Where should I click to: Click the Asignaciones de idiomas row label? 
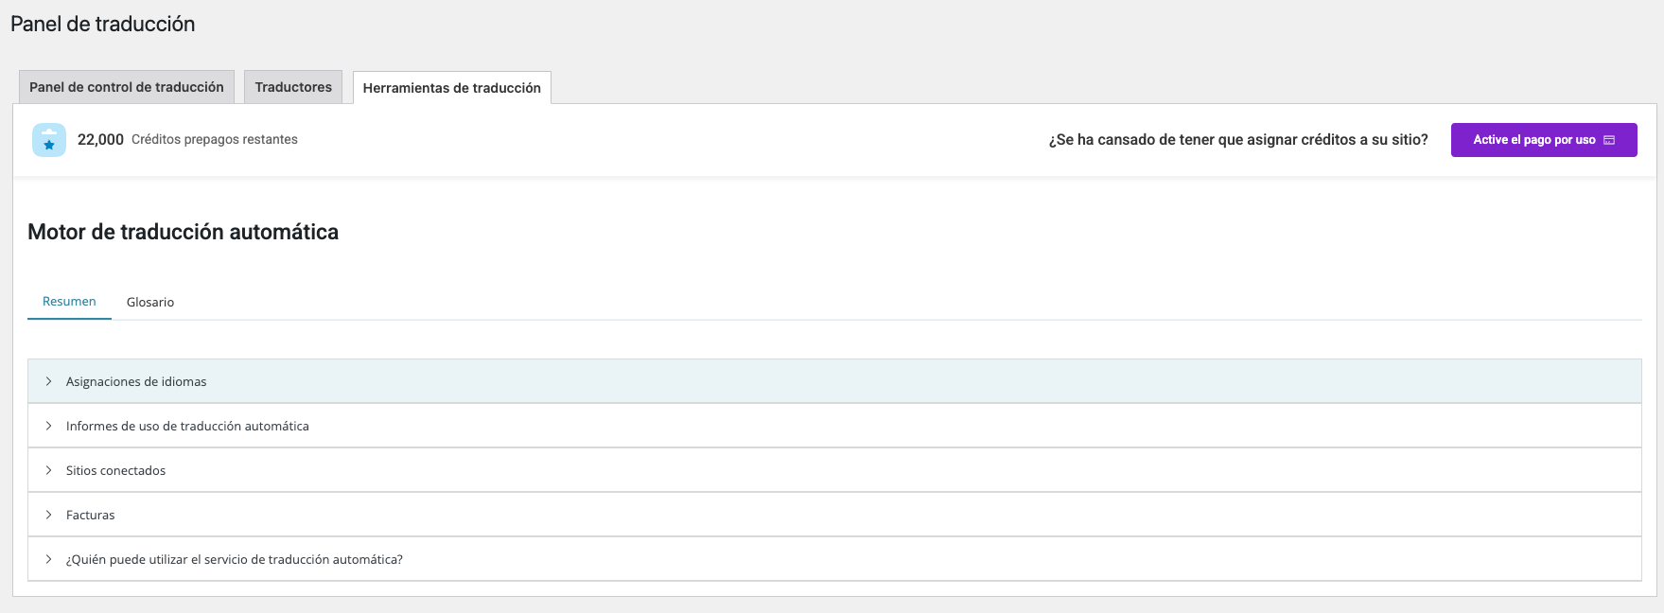click(x=136, y=382)
